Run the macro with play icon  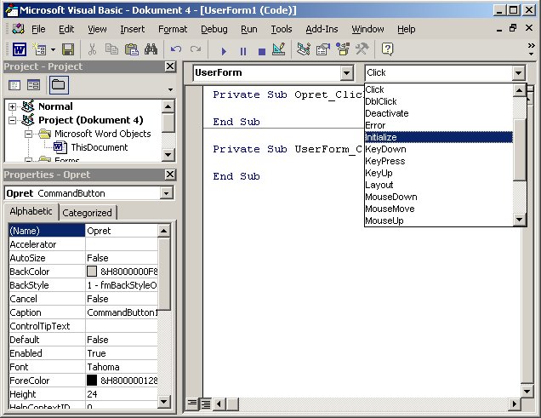coord(224,51)
